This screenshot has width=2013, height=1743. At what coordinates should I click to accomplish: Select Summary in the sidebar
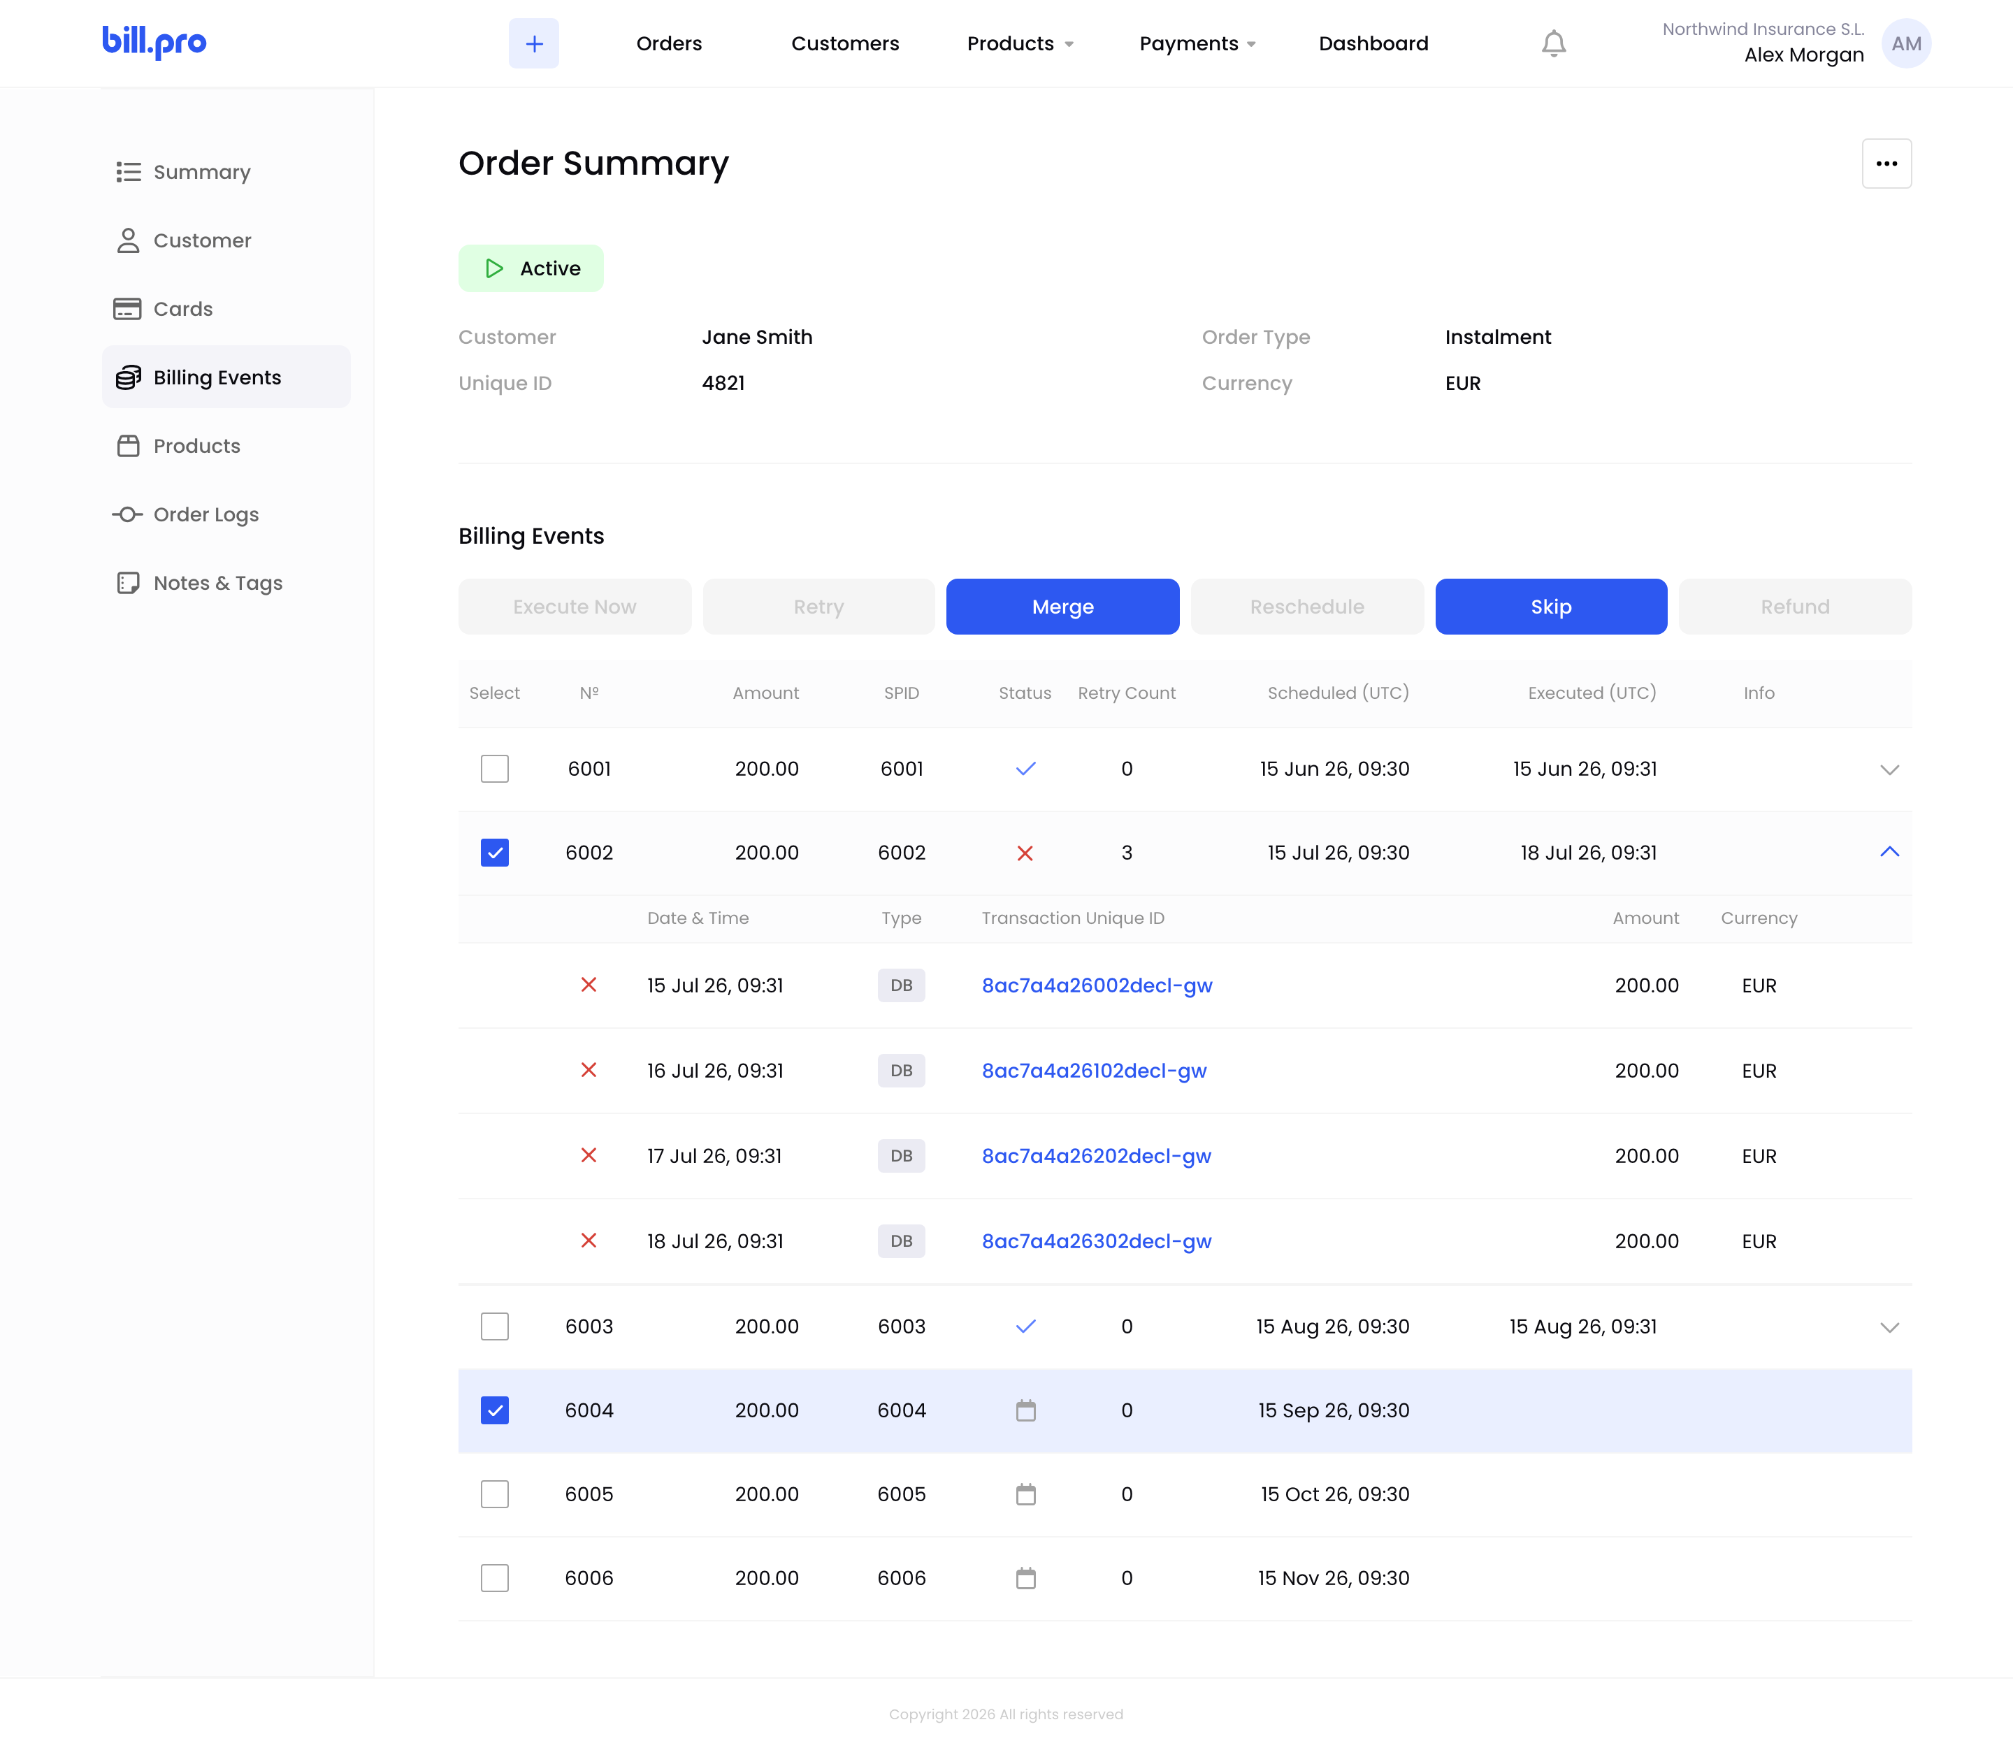pyautogui.click(x=226, y=172)
